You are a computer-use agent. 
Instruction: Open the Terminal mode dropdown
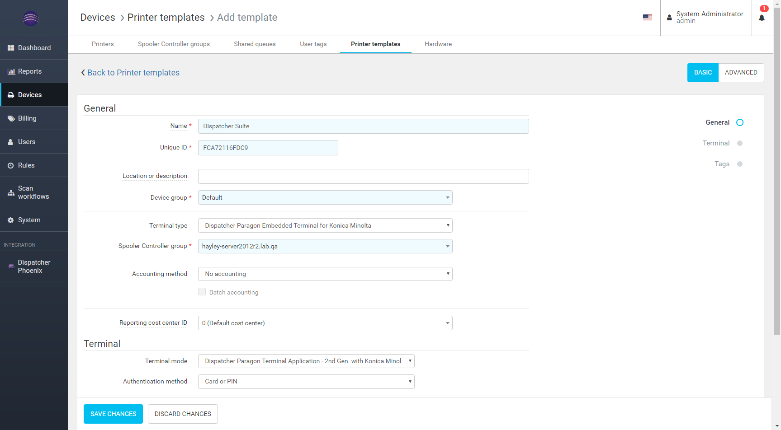306,361
